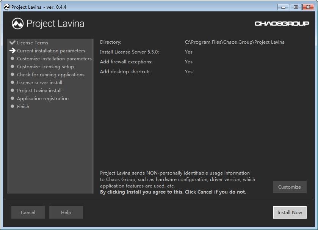Click Yes value for firewall exceptions
Screen dimensions: 318x230
coord(189,62)
